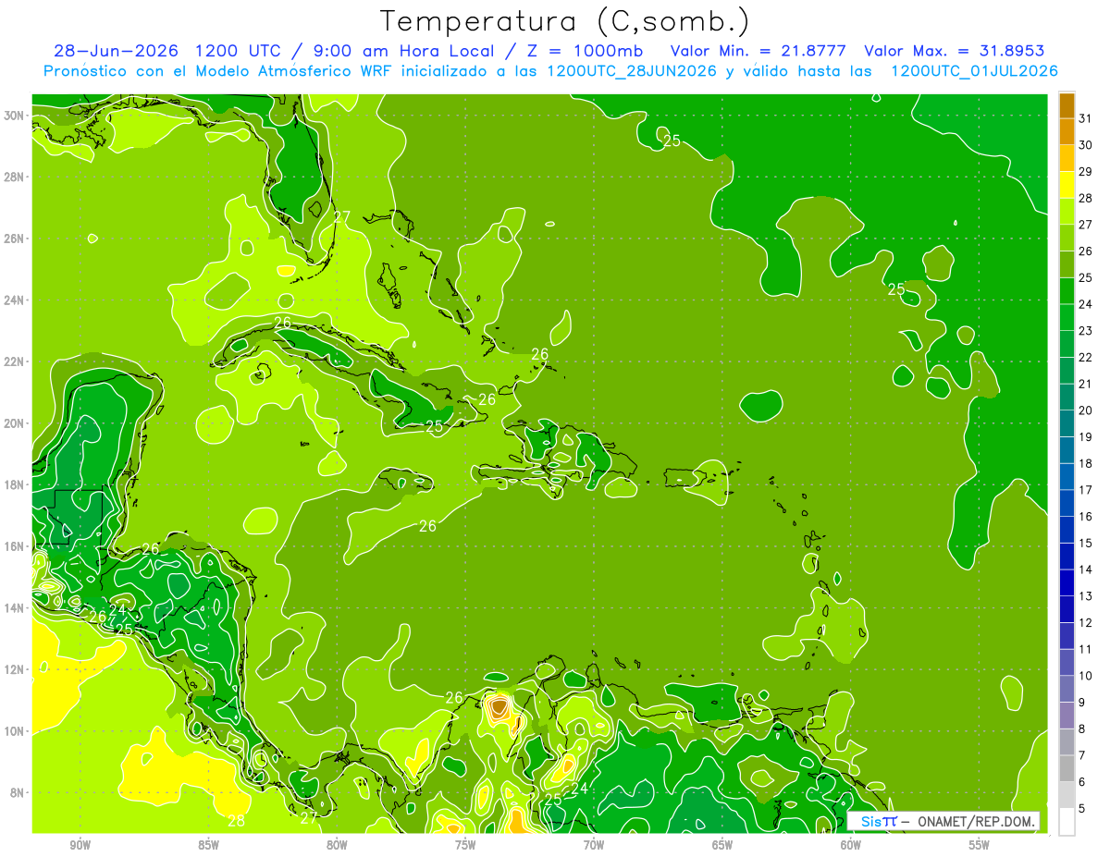The width and height of the screenshot is (1110, 857).
Task: Select the 10N latitude label
Action: pos(15,731)
